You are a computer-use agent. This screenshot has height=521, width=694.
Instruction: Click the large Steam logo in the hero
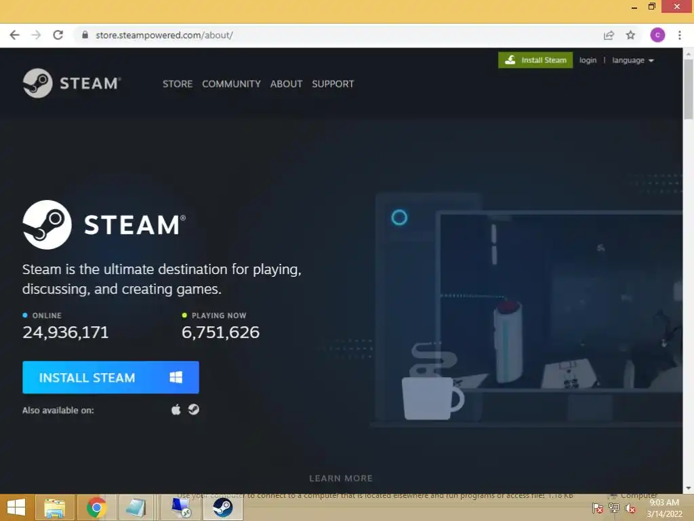point(104,225)
